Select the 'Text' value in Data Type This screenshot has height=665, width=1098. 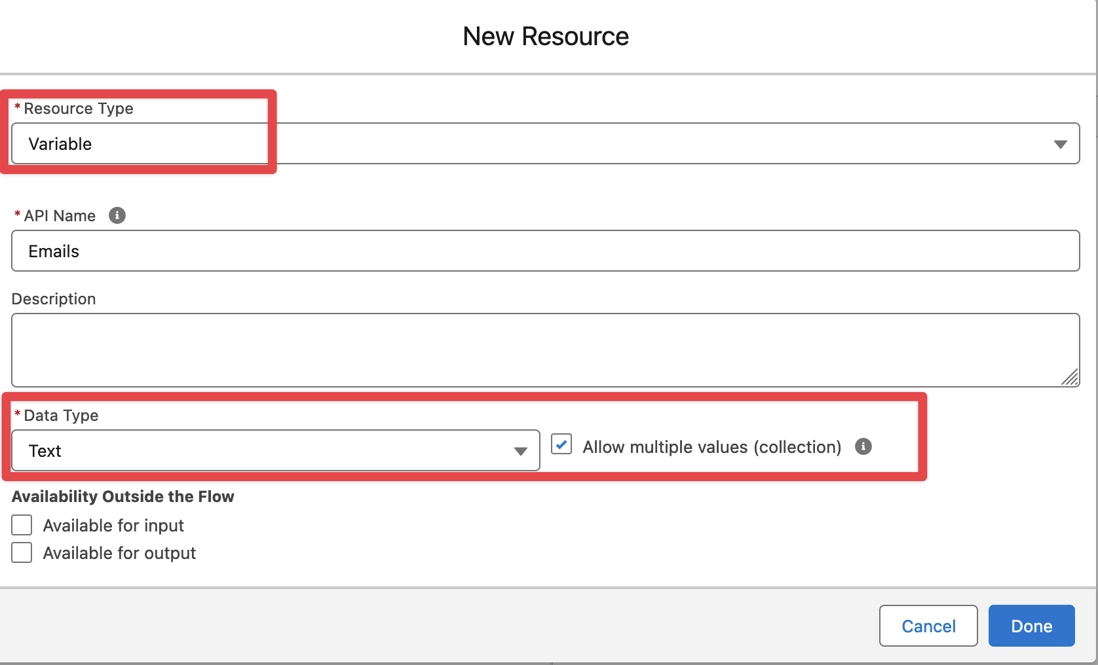pos(45,451)
